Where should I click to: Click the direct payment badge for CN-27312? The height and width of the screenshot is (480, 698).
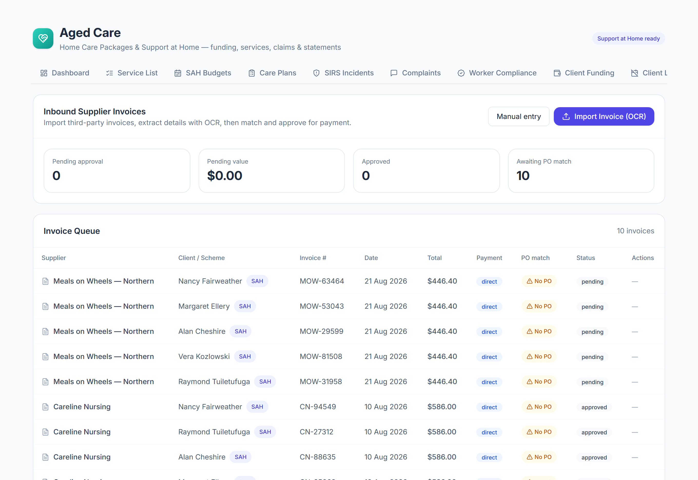(489, 433)
